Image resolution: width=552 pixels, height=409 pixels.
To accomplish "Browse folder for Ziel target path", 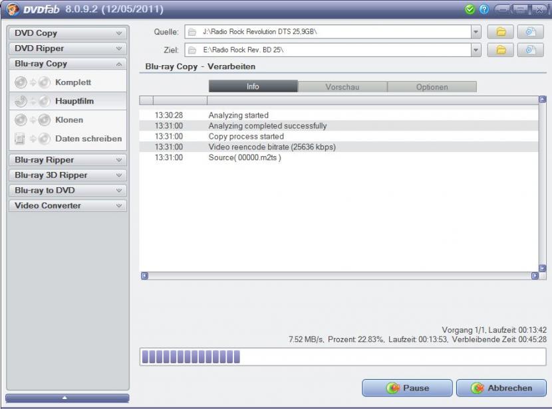I will (x=500, y=50).
